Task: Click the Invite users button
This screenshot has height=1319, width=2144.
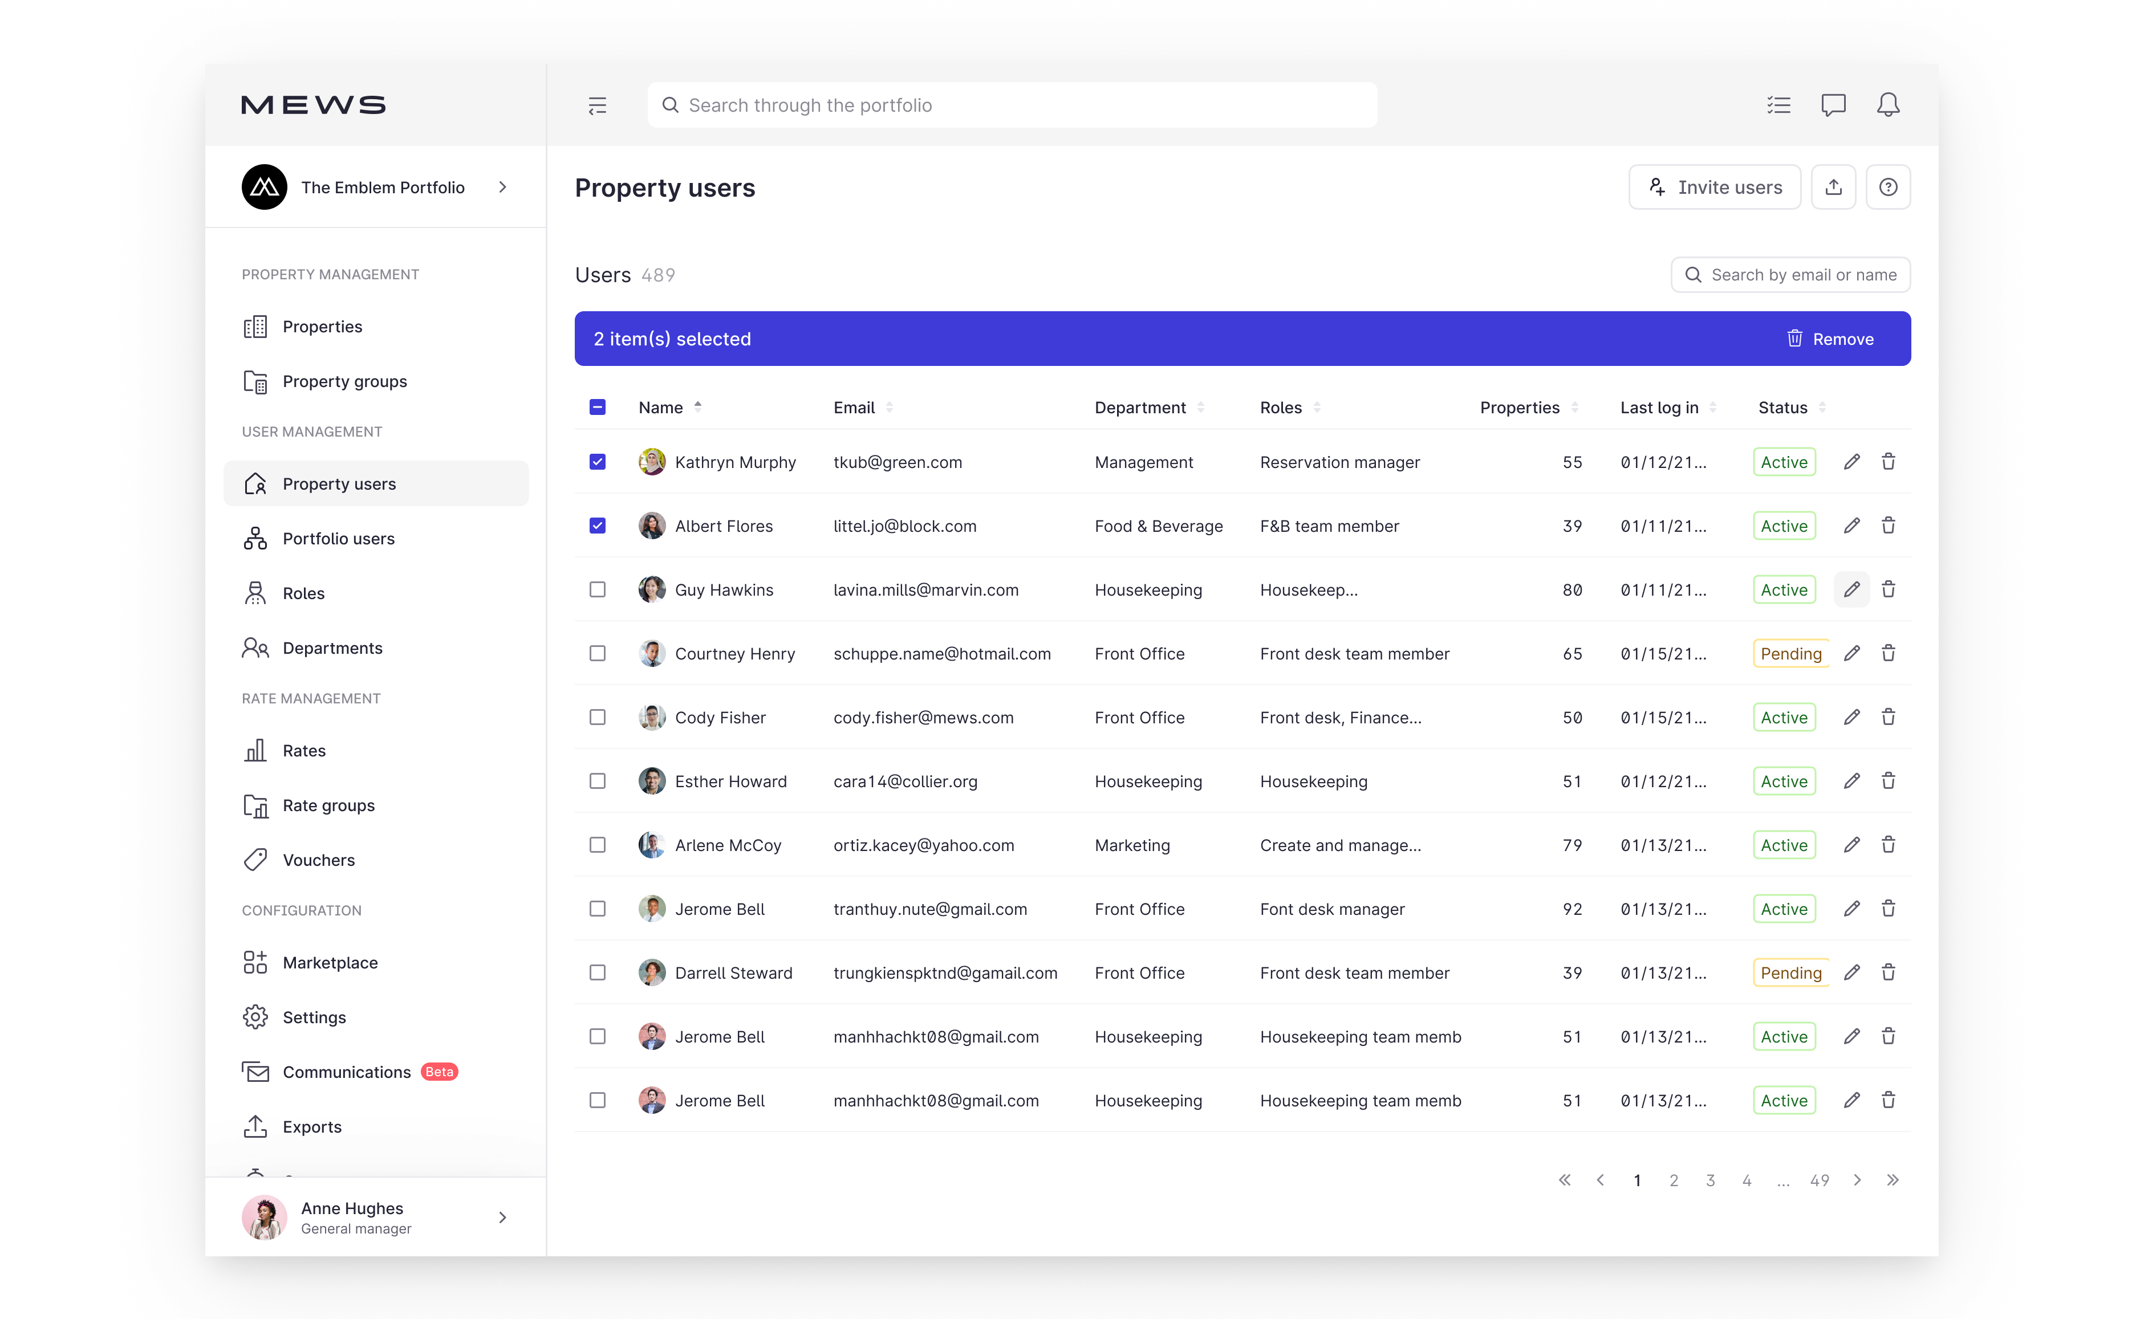Action: tap(1714, 187)
